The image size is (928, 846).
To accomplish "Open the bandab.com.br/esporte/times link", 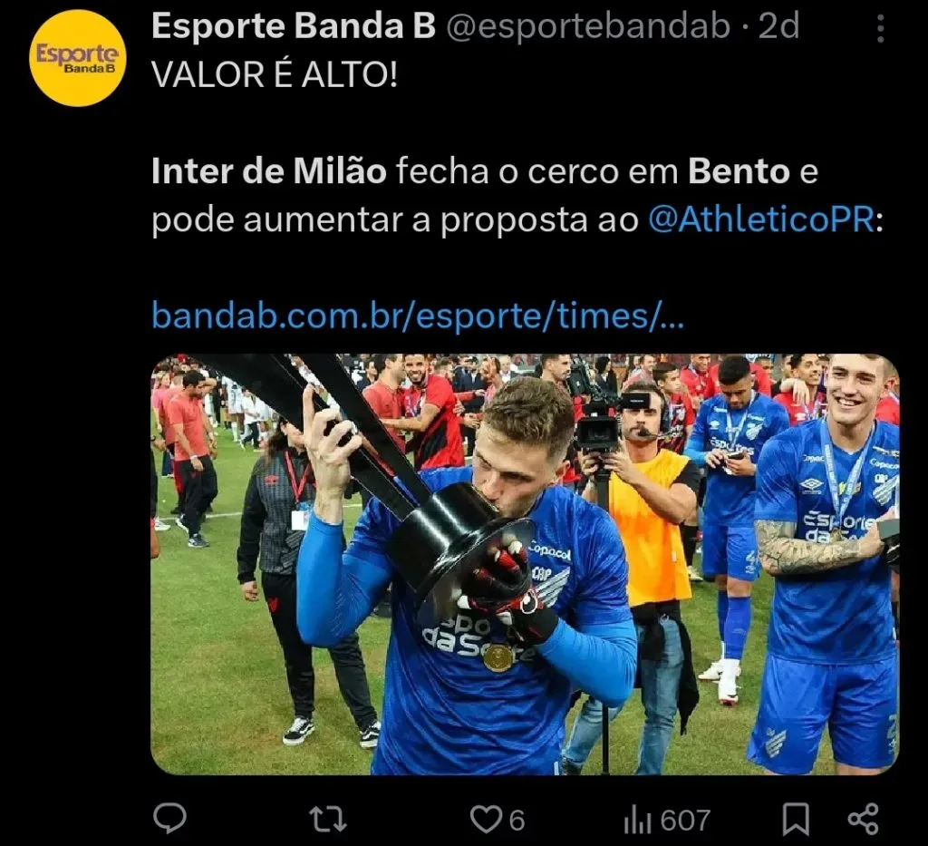I will pyautogui.click(x=418, y=315).
